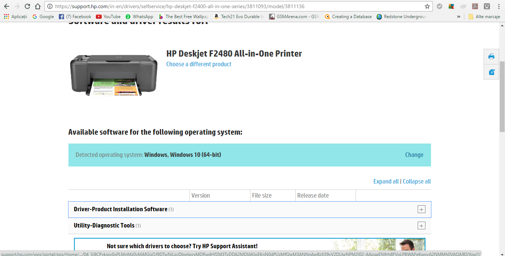The height and width of the screenshot is (256, 505).
Task: Expand Driver-Product Installation Software plus icon
Action: pos(421,209)
